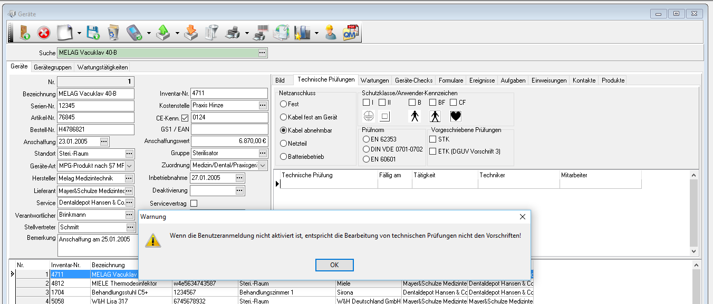Open the Geräte-Art dropdown

(130, 166)
